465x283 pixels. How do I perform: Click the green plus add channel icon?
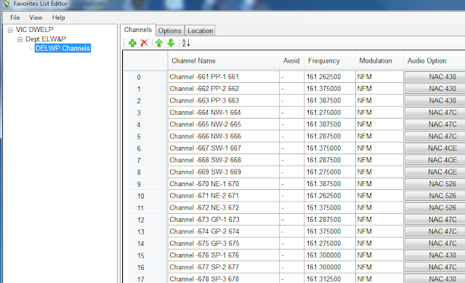pos(132,43)
